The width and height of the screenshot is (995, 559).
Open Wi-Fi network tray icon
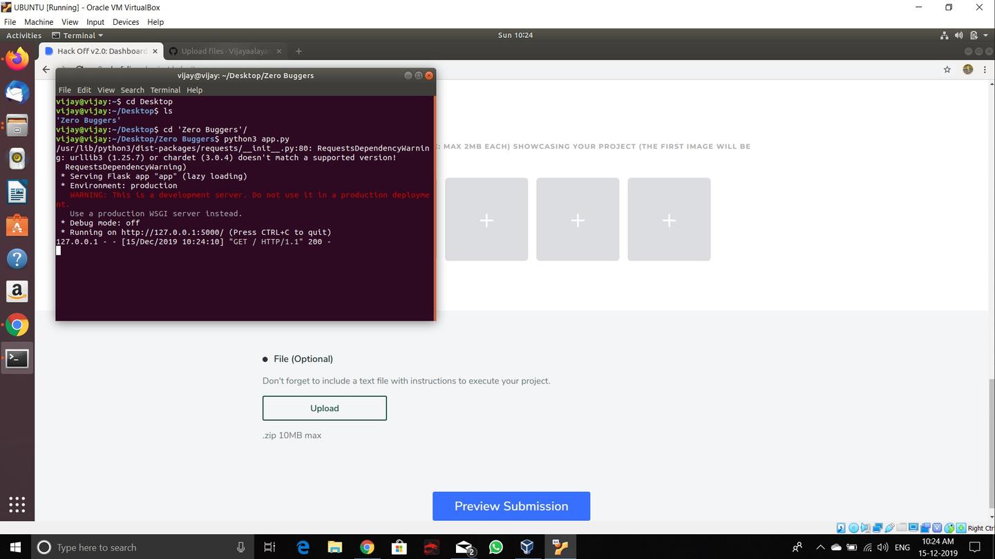pos(868,547)
